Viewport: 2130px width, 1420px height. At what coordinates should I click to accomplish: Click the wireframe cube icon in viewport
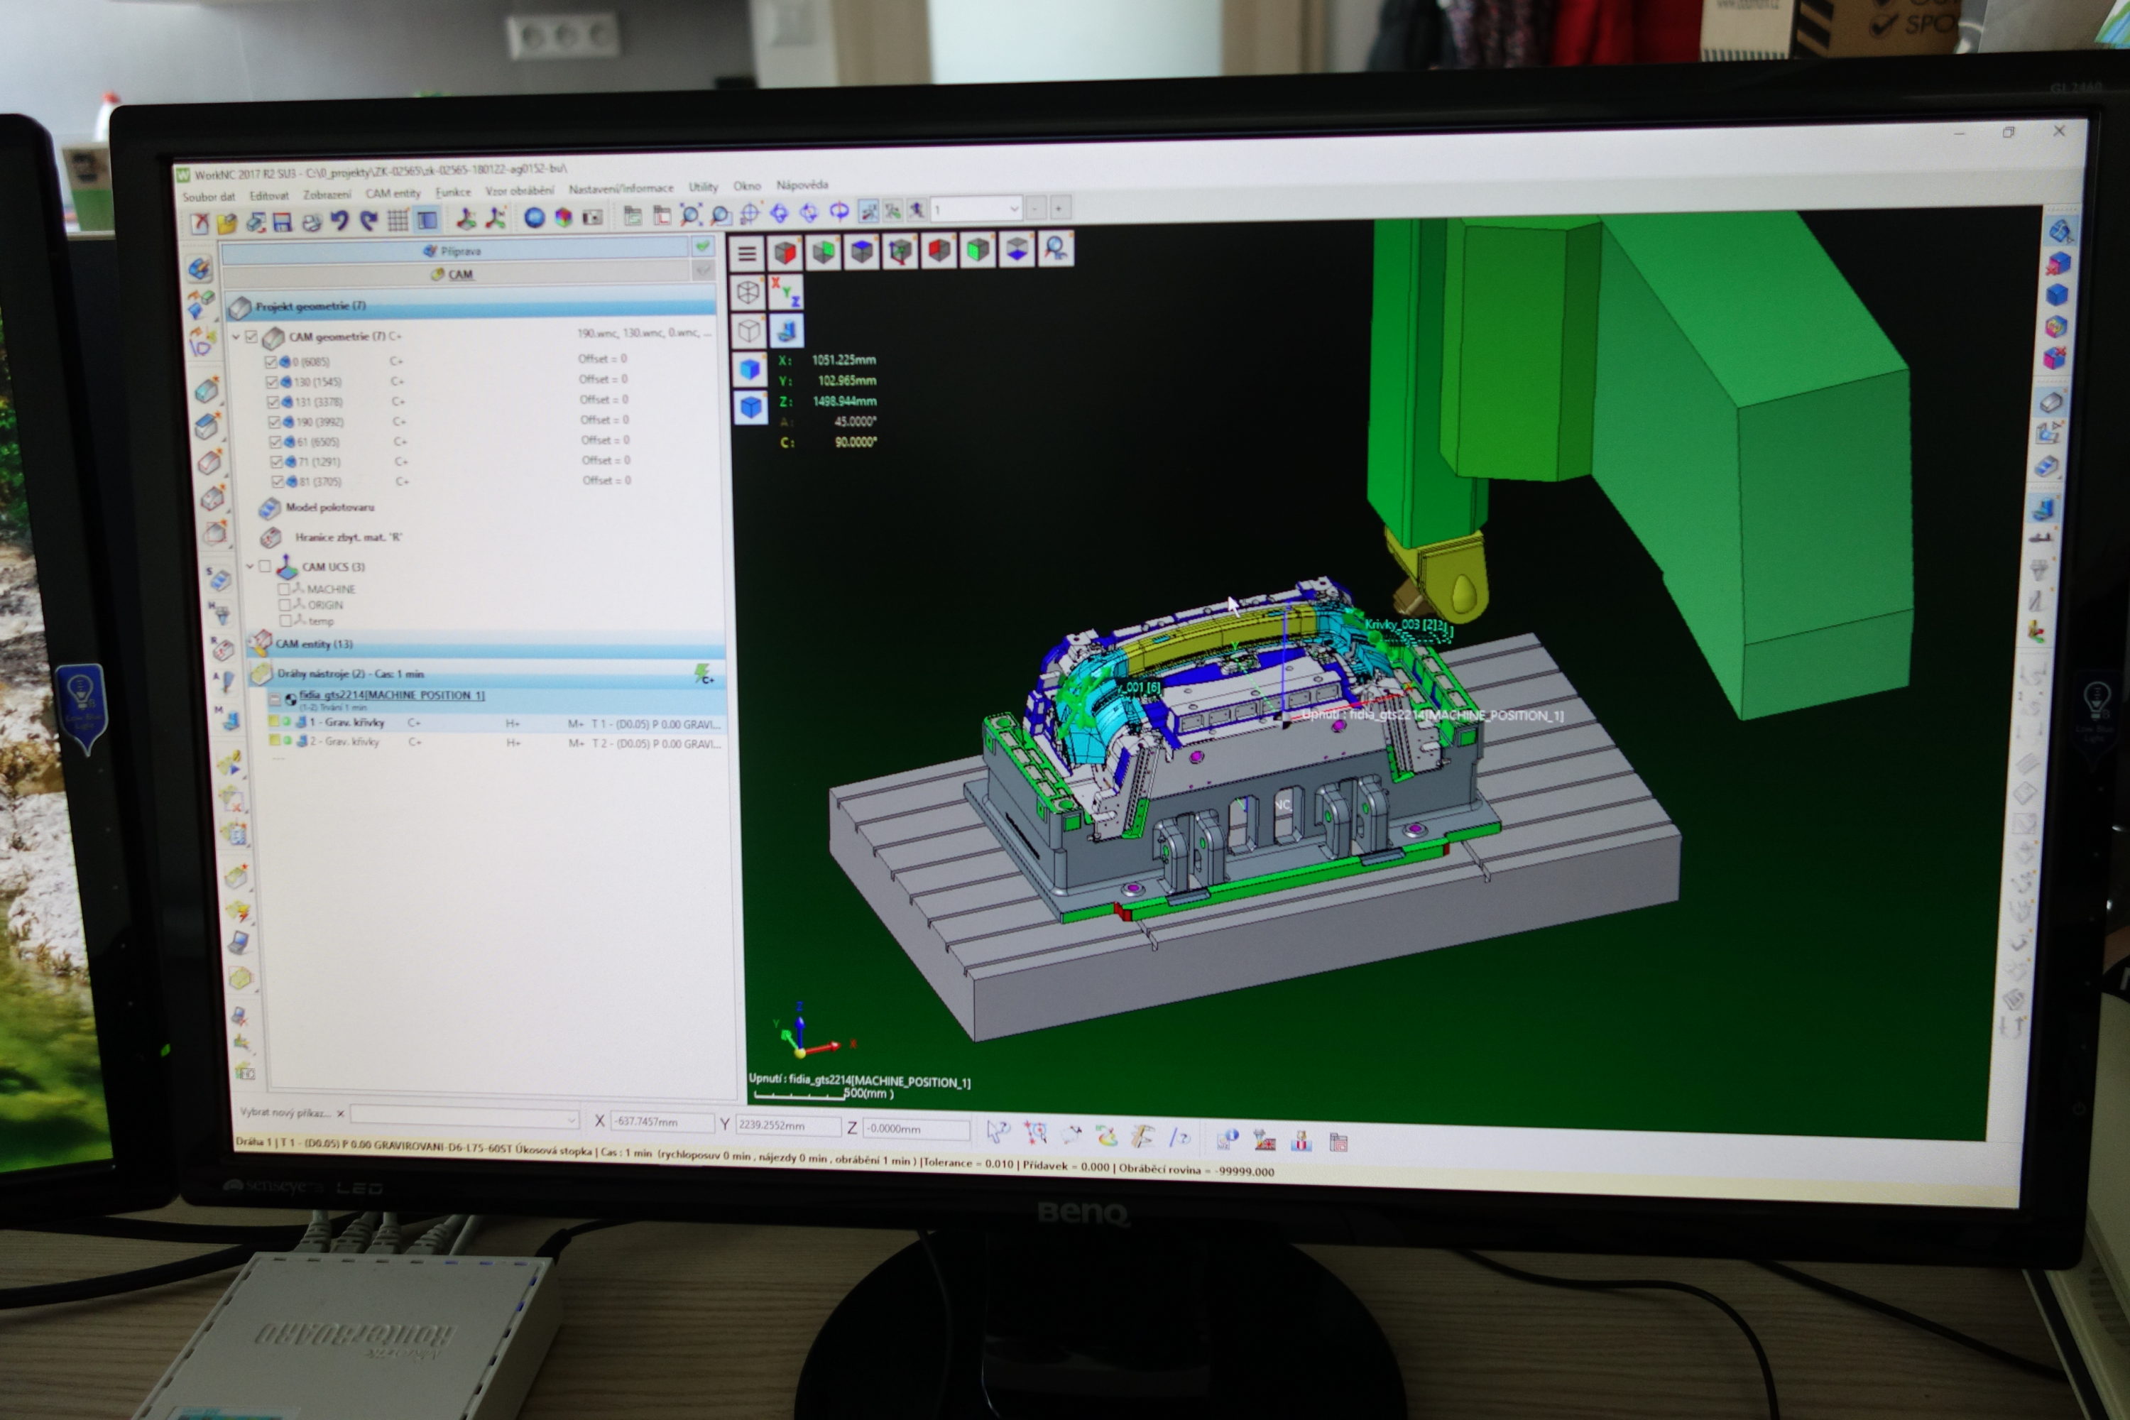click(x=748, y=293)
